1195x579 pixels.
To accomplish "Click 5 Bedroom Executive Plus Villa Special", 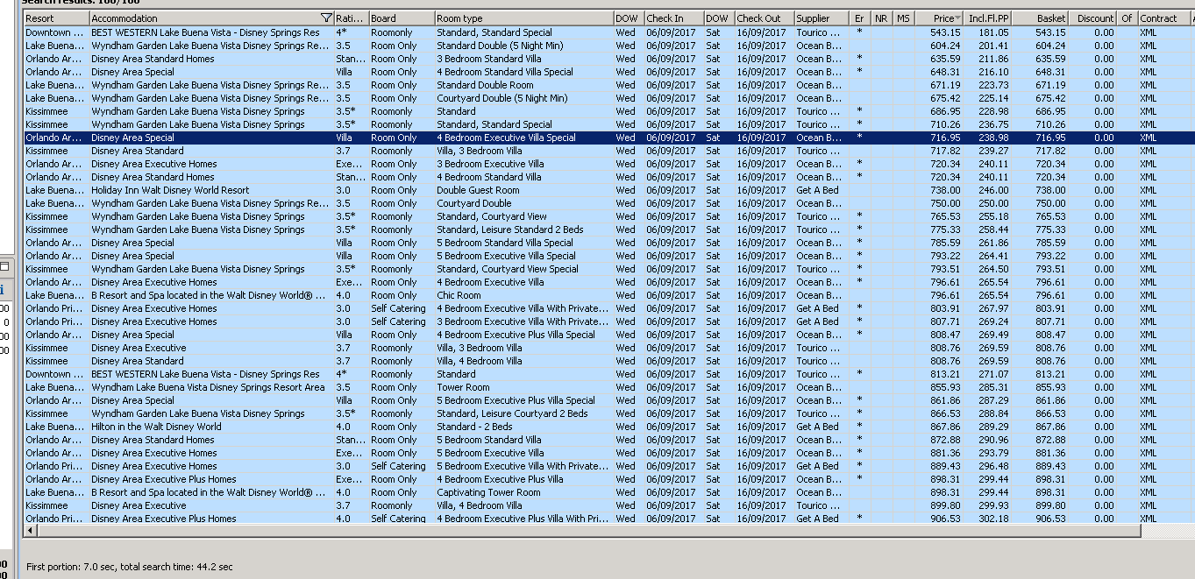I will tap(516, 400).
